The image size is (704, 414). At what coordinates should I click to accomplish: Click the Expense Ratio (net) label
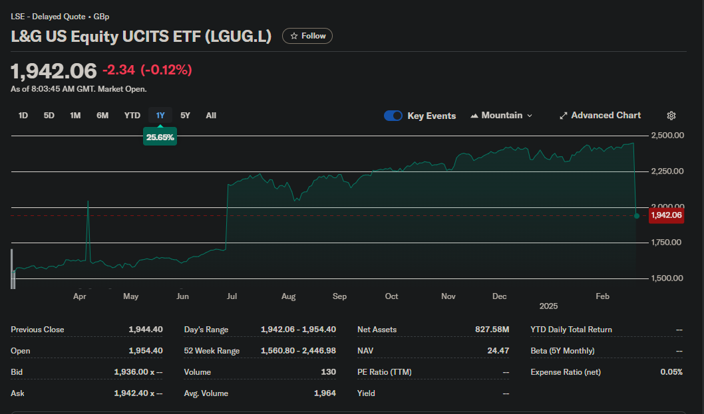pyautogui.click(x=566, y=372)
